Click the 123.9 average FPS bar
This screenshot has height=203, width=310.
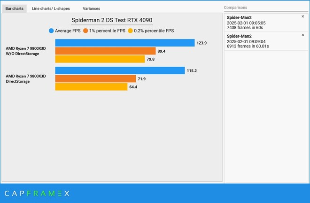pyautogui.click(x=125, y=43)
